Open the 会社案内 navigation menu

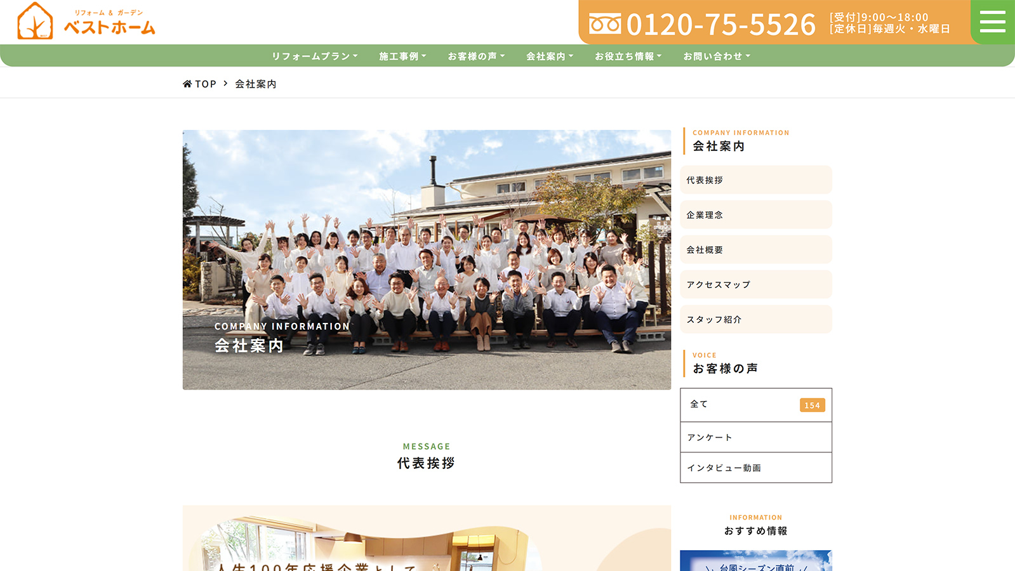click(x=549, y=56)
